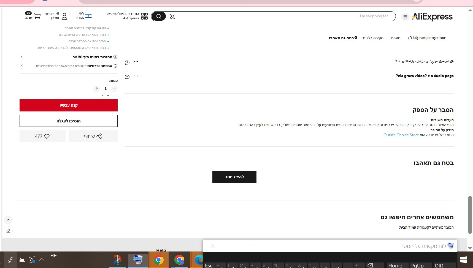Image resolution: width=473 pixels, height=268 pixels.
Task: Click the feedback edit pencil icon
Action: tap(8, 231)
